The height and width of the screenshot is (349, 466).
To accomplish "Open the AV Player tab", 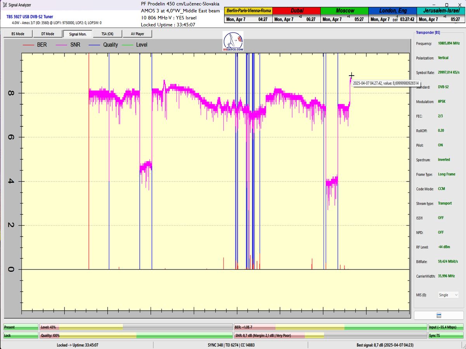I will click(137, 34).
